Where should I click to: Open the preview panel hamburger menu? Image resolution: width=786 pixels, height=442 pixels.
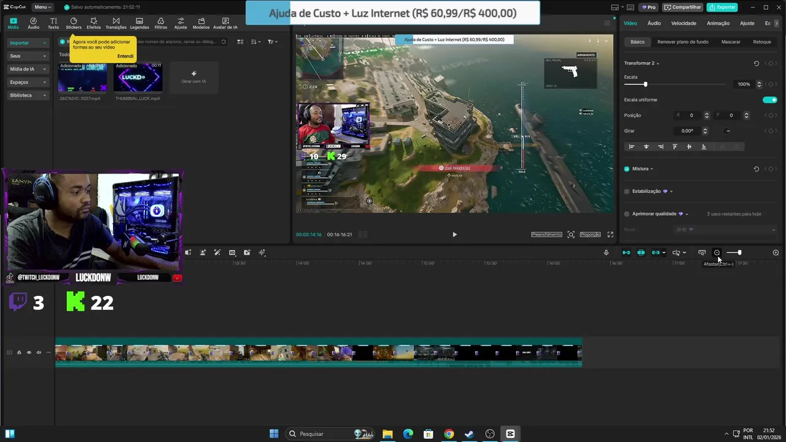[x=607, y=23]
